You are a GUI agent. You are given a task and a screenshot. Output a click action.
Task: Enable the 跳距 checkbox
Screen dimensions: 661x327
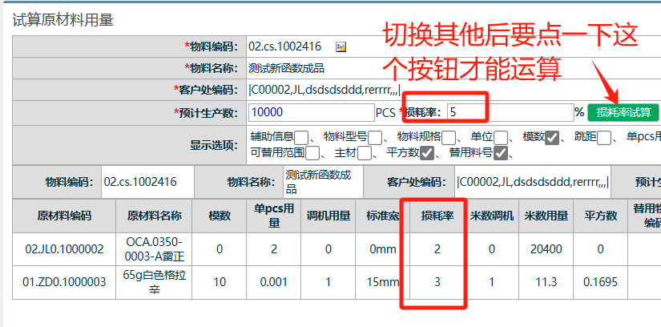coord(604,138)
